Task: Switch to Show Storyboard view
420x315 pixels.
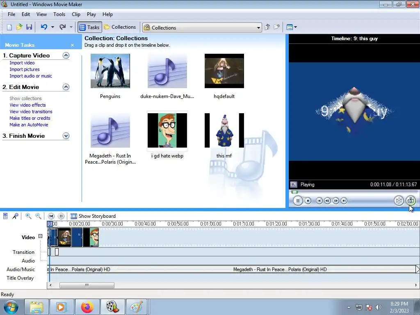Action: tap(93, 216)
